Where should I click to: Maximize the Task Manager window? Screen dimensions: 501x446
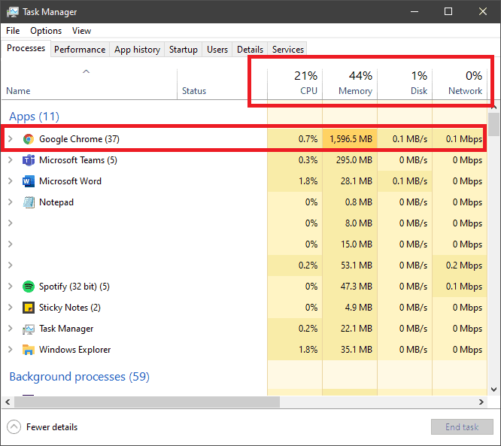pos(448,12)
